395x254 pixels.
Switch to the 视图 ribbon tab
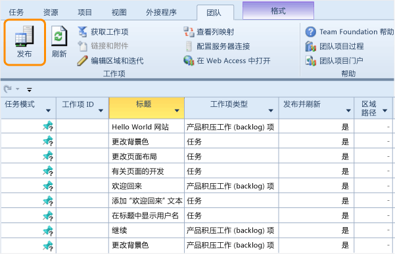[x=119, y=12]
